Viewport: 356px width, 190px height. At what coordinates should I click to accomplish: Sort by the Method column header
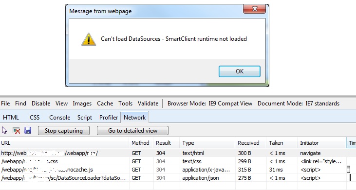[141, 143]
